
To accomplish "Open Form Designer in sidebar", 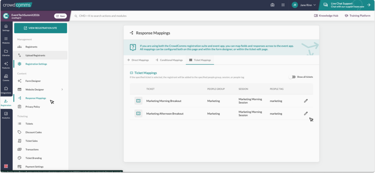I will (41, 81).
